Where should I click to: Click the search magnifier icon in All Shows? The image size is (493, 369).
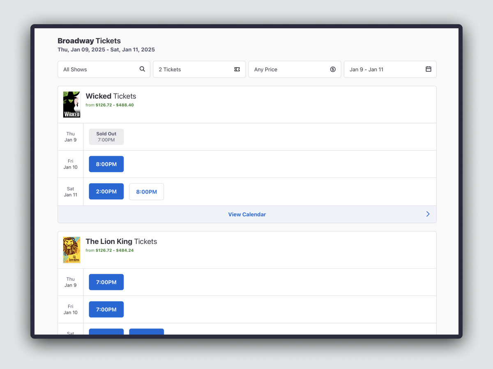pyautogui.click(x=142, y=69)
